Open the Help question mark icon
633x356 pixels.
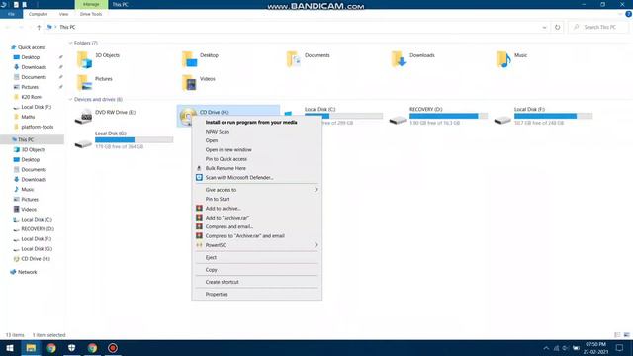pos(629,14)
